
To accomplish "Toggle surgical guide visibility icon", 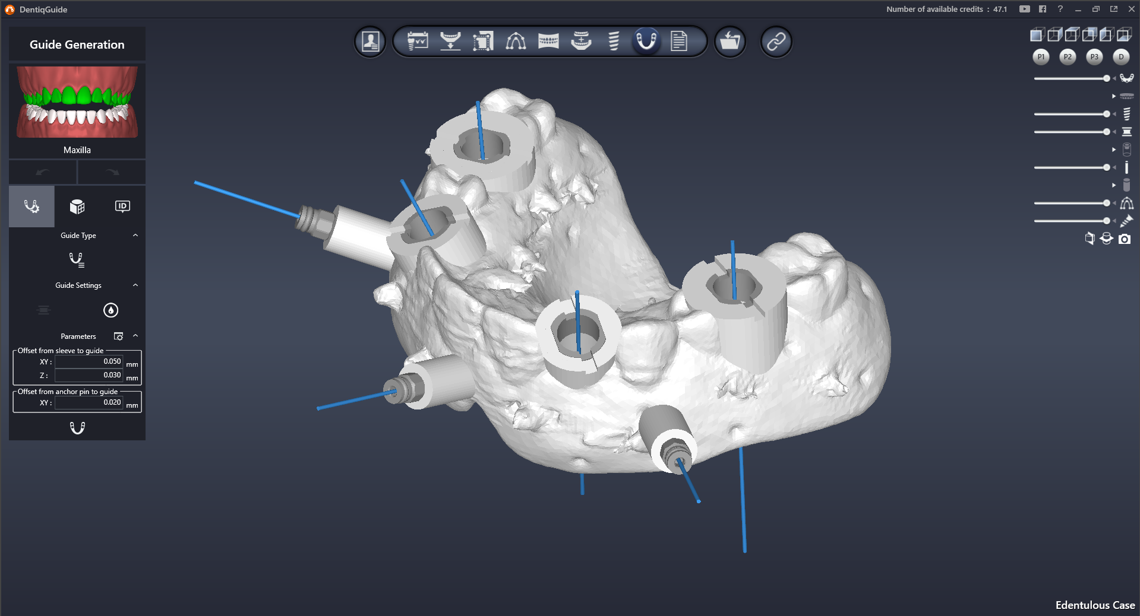I will pos(1126,78).
